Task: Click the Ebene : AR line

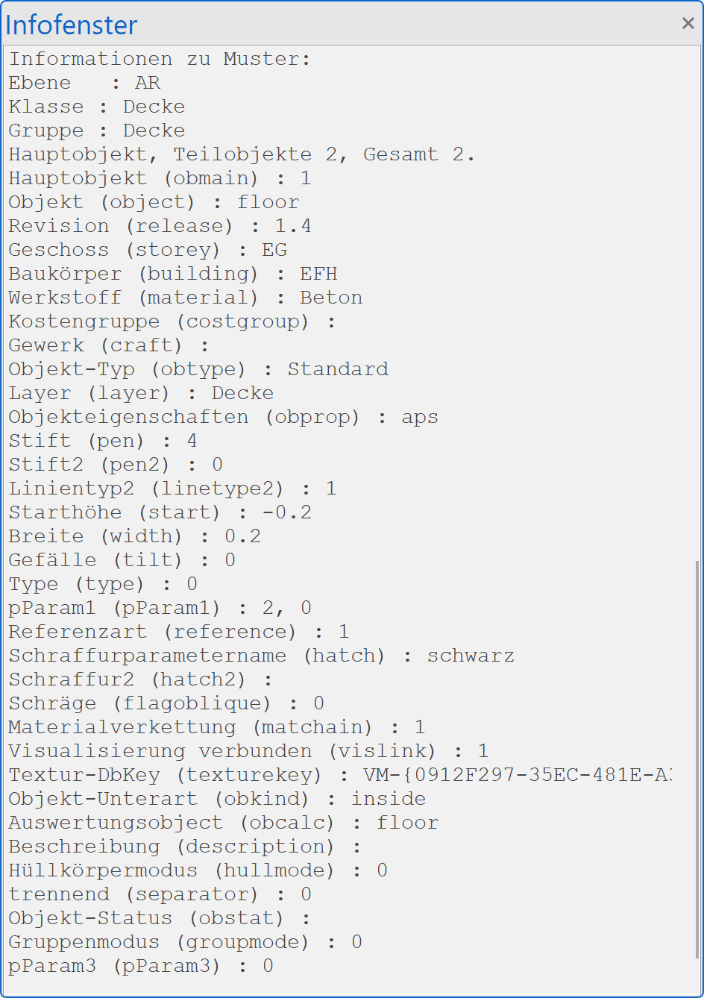Action: (84, 83)
